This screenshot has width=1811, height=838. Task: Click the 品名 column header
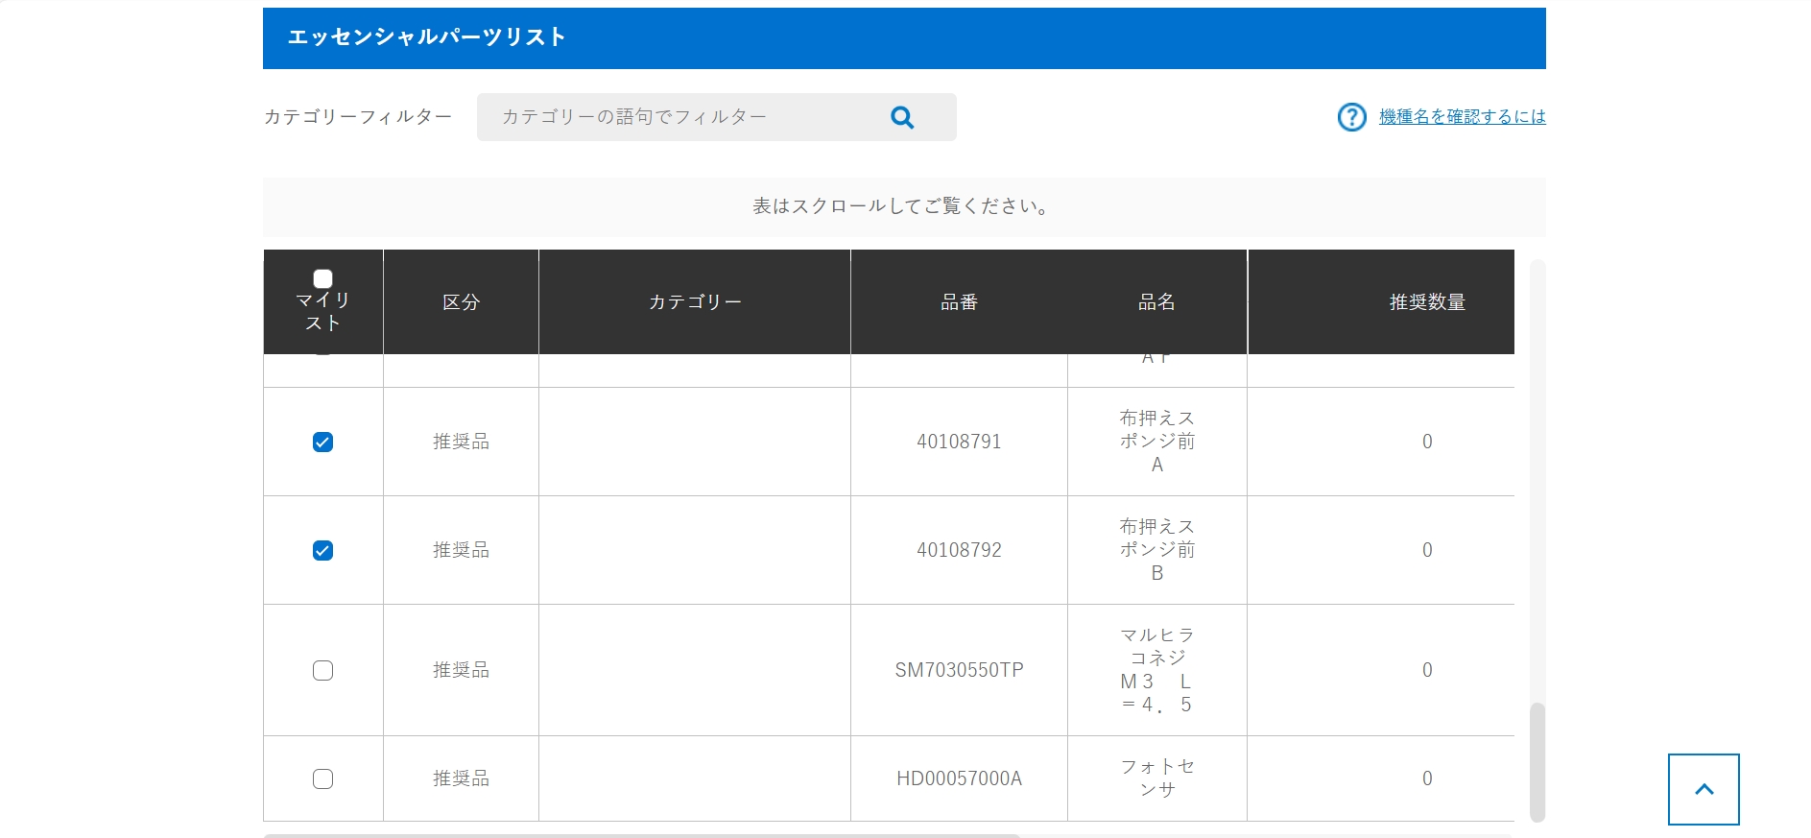click(1156, 302)
